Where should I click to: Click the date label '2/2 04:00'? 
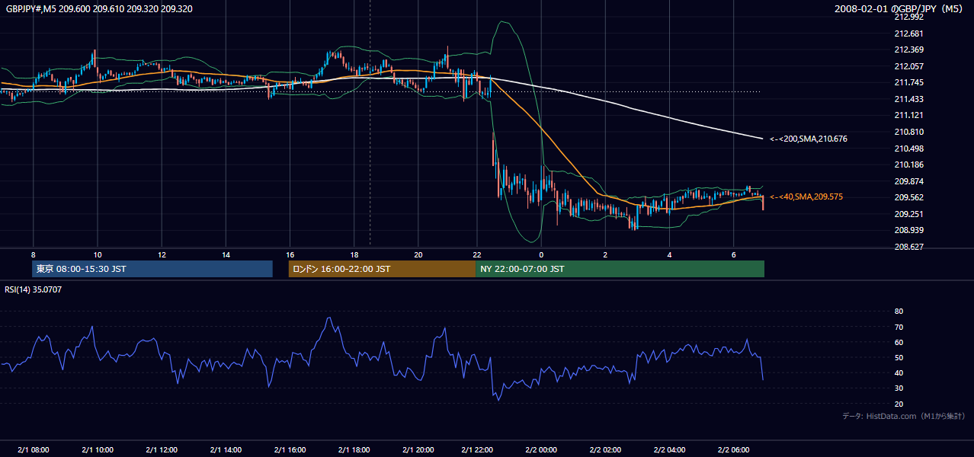pyautogui.click(x=669, y=449)
